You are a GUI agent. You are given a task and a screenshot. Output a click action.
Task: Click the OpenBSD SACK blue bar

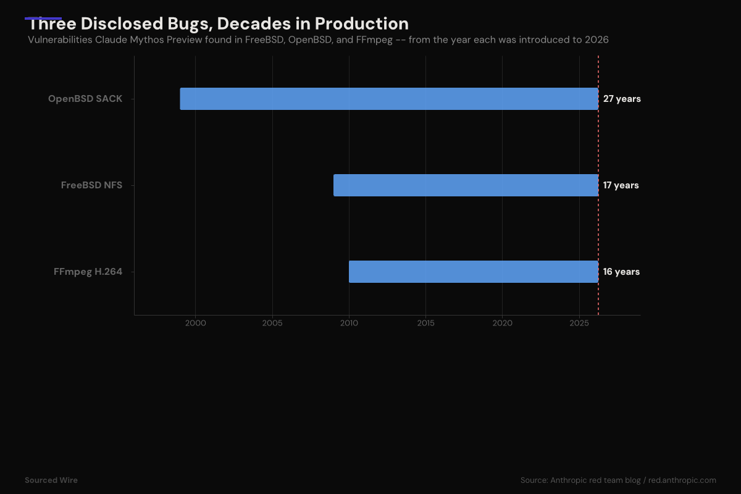(x=389, y=99)
